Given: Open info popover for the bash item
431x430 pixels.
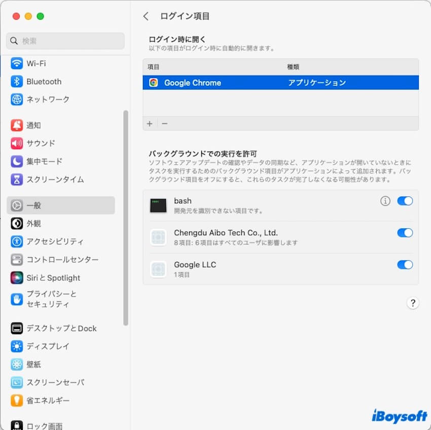Looking at the screenshot, I should (385, 201).
